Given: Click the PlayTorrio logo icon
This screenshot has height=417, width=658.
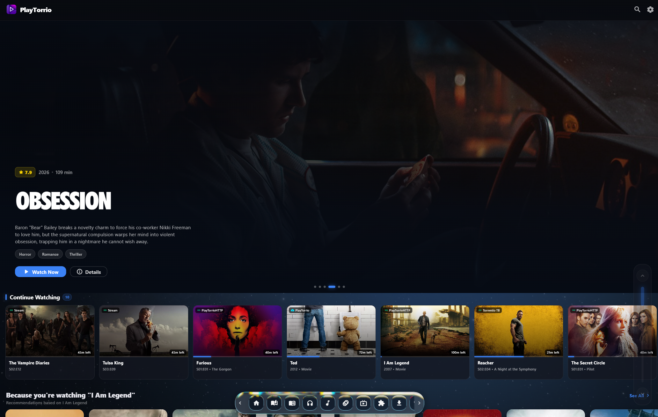Looking at the screenshot, I should tap(11, 10).
